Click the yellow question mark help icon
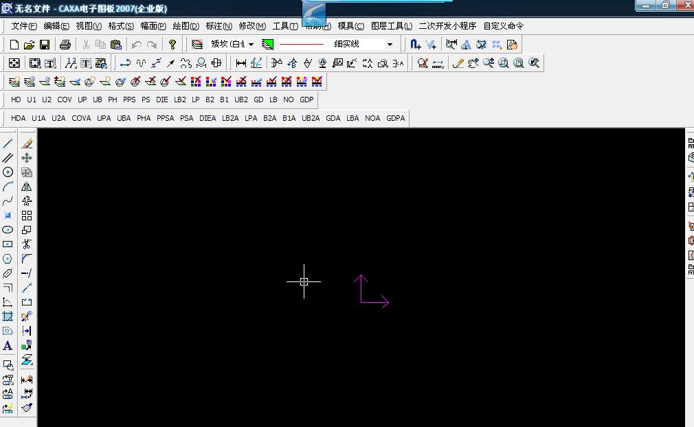The image size is (694, 427). pyautogui.click(x=172, y=44)
